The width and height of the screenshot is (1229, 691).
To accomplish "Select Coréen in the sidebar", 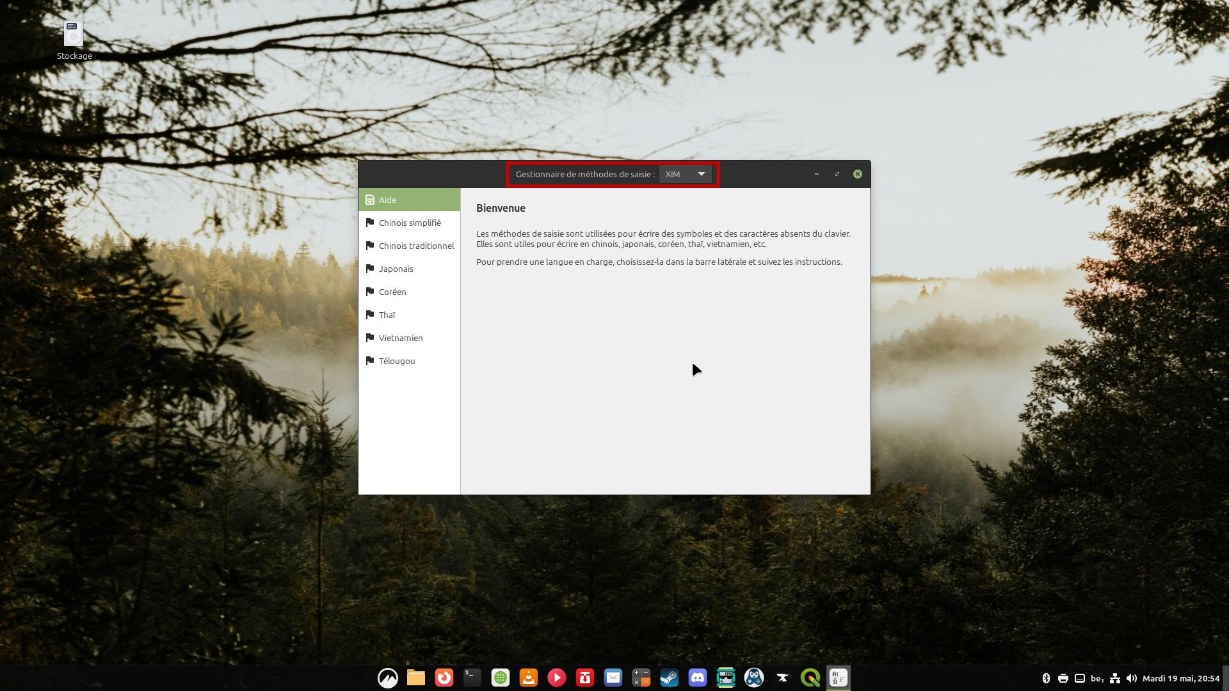I will [409, 292].
